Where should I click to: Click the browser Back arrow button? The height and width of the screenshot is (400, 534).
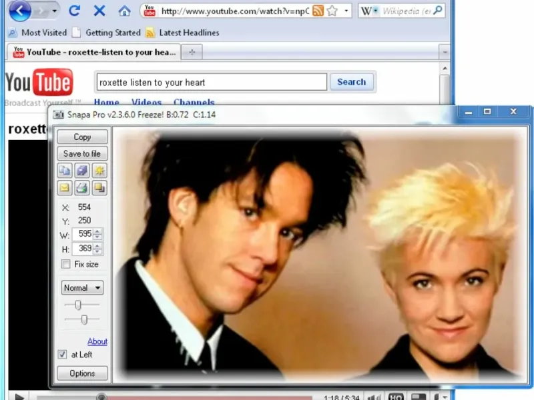[x=20, y=11]
